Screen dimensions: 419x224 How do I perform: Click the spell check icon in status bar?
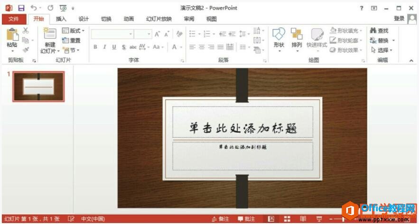coord(71,219)
